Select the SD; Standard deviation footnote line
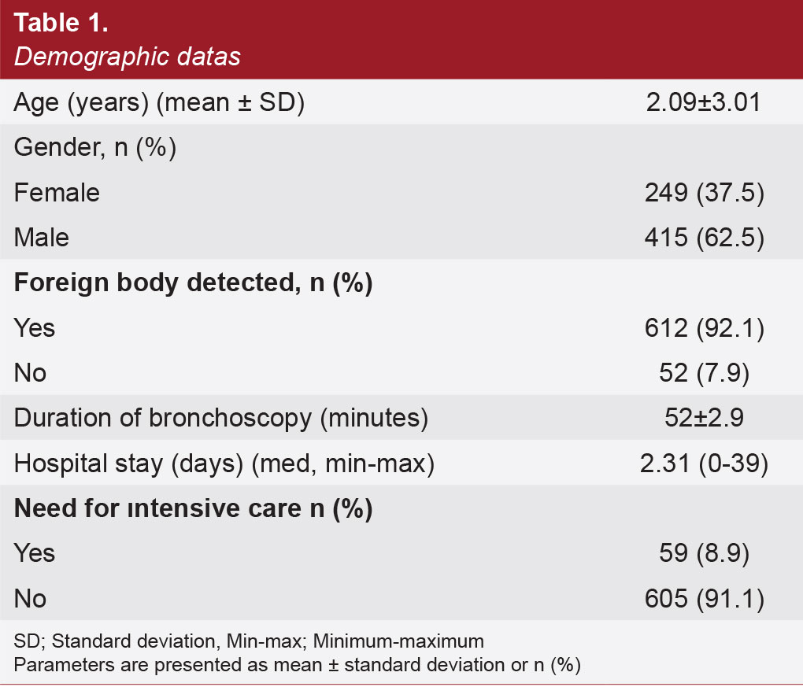Viewport: 803px width, 687px height. tap(249, 641)
